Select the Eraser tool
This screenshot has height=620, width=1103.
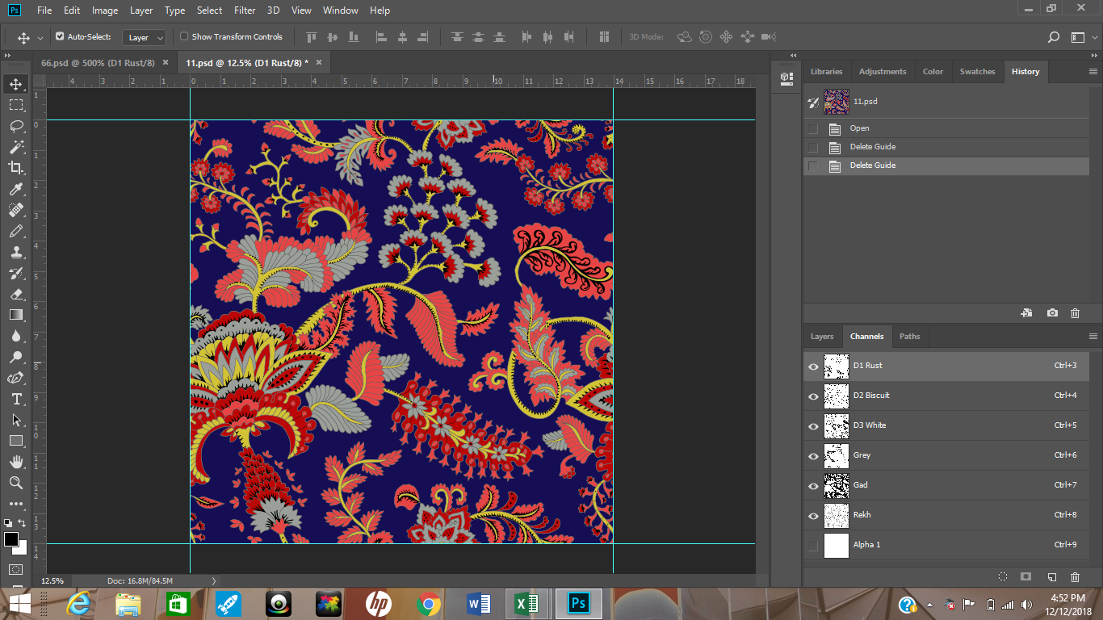pos(15,294)
